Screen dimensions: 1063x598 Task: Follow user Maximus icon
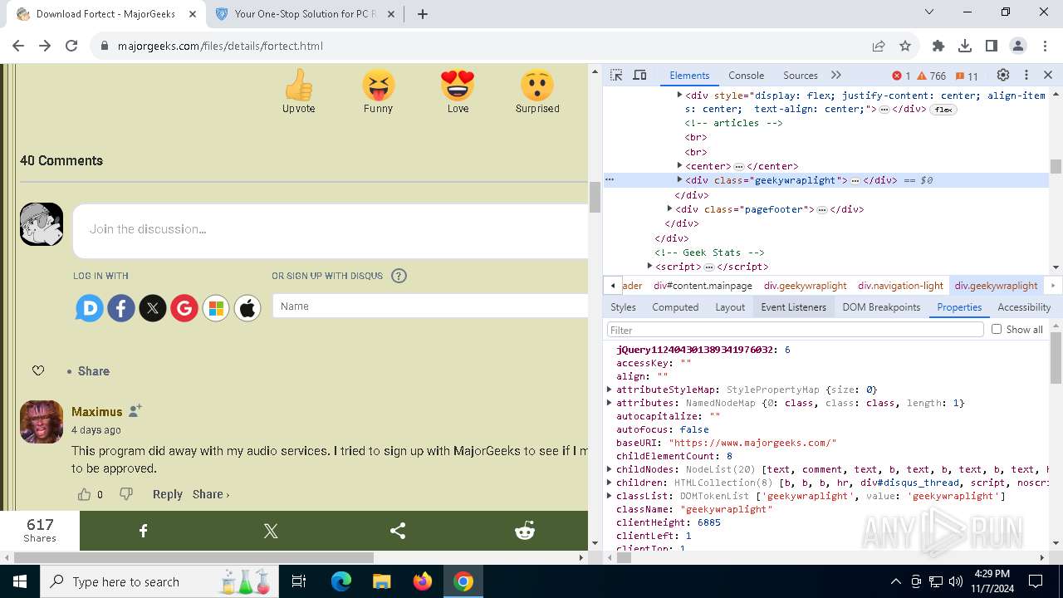(135, 410)
